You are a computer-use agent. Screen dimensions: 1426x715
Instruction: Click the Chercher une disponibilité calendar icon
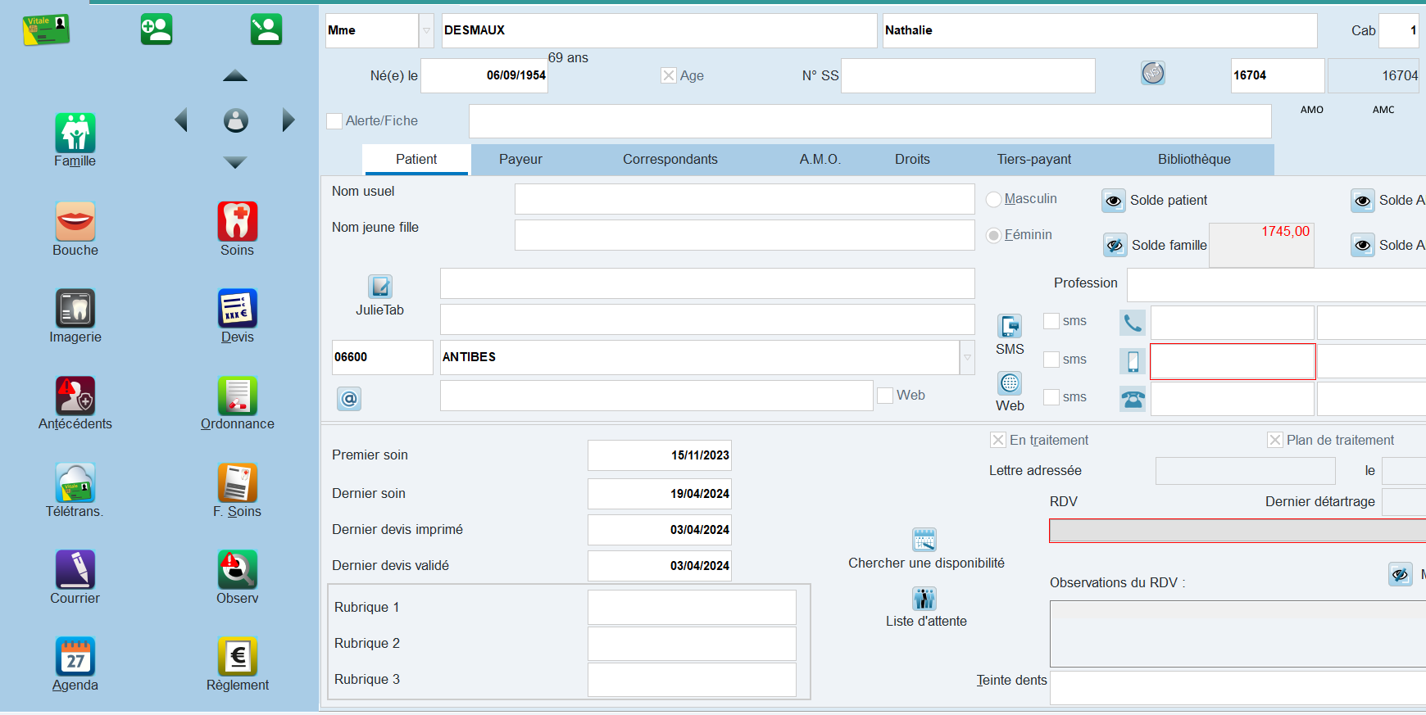(x=924, y=540)
